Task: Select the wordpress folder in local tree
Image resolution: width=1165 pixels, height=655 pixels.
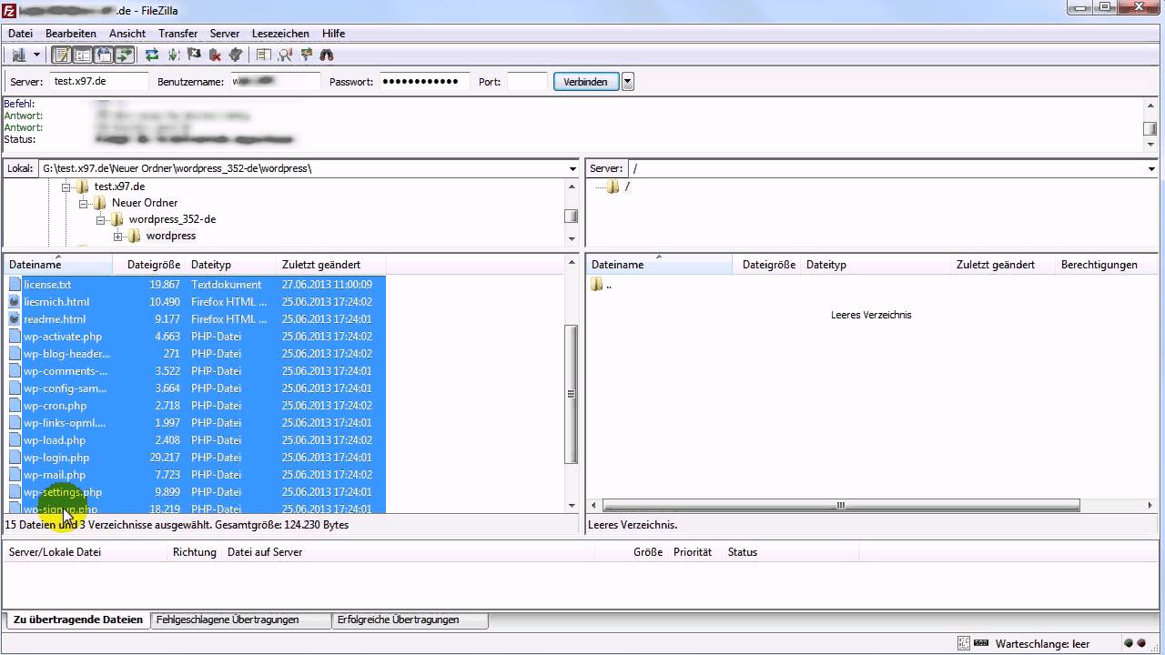Action: [x=170, y=236]
